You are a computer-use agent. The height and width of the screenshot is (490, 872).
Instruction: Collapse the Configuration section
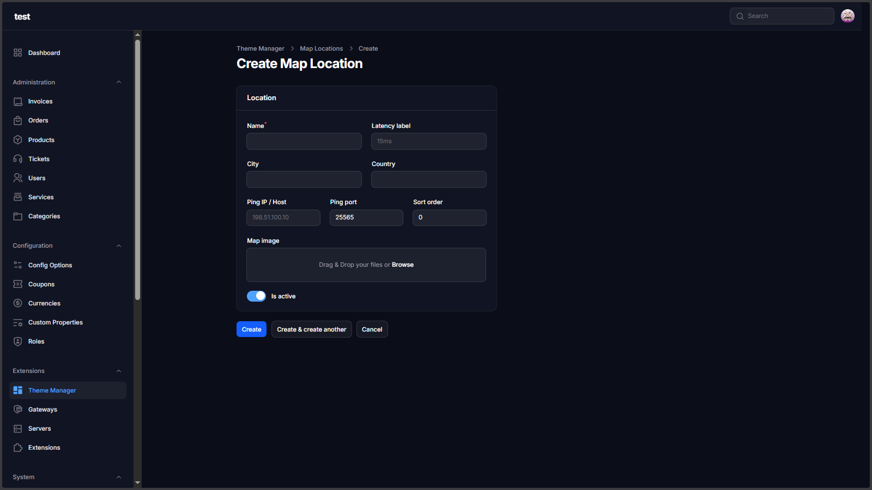(x=119, y=246)
